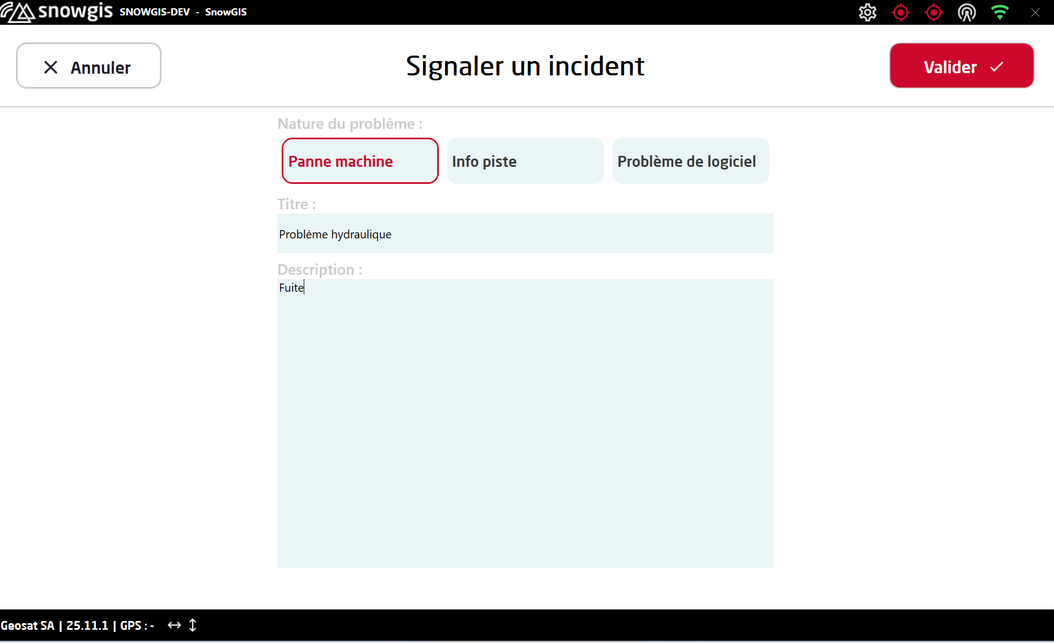The height and width of the screenshot is (643, 1054).
Task: Choose Info piste as problem type
Action: click(x=525, y=161)
